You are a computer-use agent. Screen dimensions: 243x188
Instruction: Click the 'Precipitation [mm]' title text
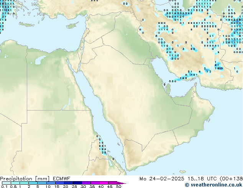[x=25, y=179]
